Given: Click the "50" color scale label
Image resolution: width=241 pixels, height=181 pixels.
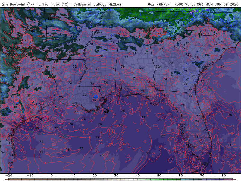Looking at the screenshot, I should [x=159, y=176].
